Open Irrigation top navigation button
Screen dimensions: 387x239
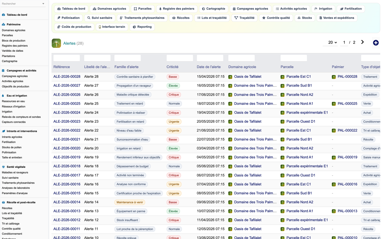323,9
